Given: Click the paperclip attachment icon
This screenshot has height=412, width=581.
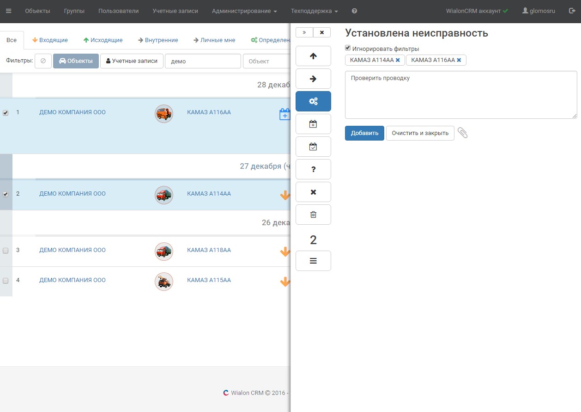Looking at the screenshot, I should [x=462, y=133].
